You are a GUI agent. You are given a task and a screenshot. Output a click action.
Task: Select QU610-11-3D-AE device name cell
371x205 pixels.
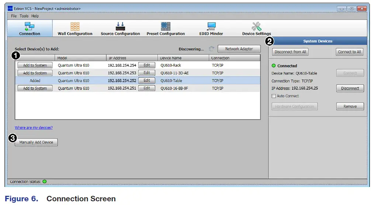pyautogui.click(x=174, y=73)
